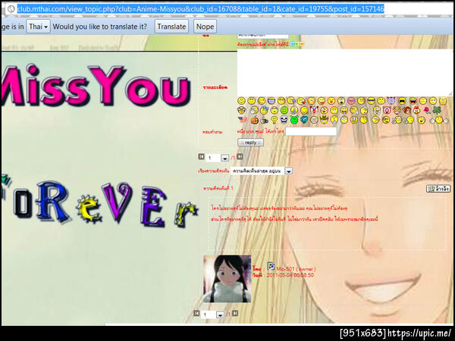Go to first page in bottom pagination
Screen dimensions: 455x341
[x=196, y=313]
